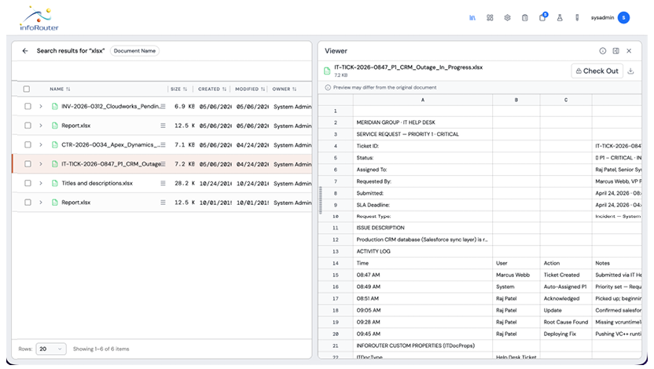Screen dimensions: 654x369
Task: Sort by the OWNER column header
Action: pos(285,90)
